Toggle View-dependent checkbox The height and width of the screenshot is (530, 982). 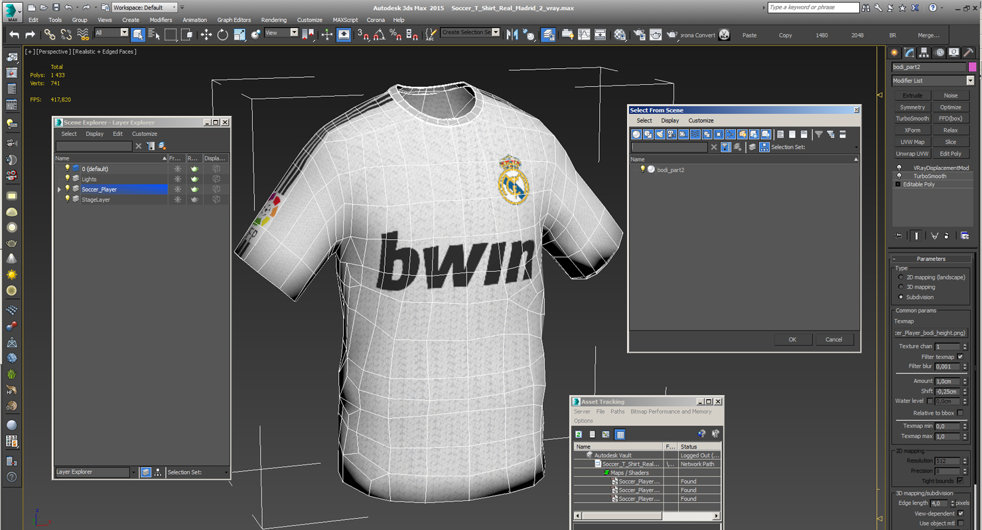(x=960, y=513)
